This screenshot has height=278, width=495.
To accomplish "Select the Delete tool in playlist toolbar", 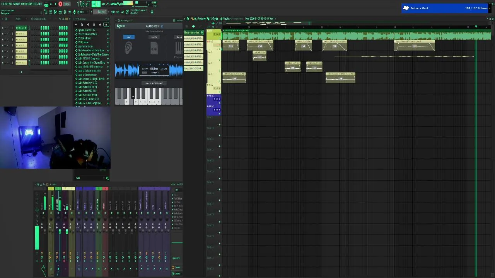I will (198, 19).
